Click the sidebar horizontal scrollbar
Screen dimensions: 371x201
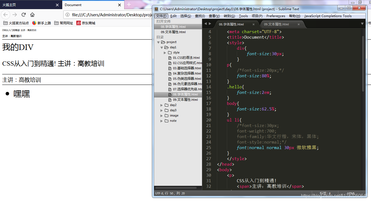pyautogui.click(x=176, y=188)
